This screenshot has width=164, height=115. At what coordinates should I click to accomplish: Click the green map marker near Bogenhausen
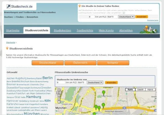click(x=104, y=93)
